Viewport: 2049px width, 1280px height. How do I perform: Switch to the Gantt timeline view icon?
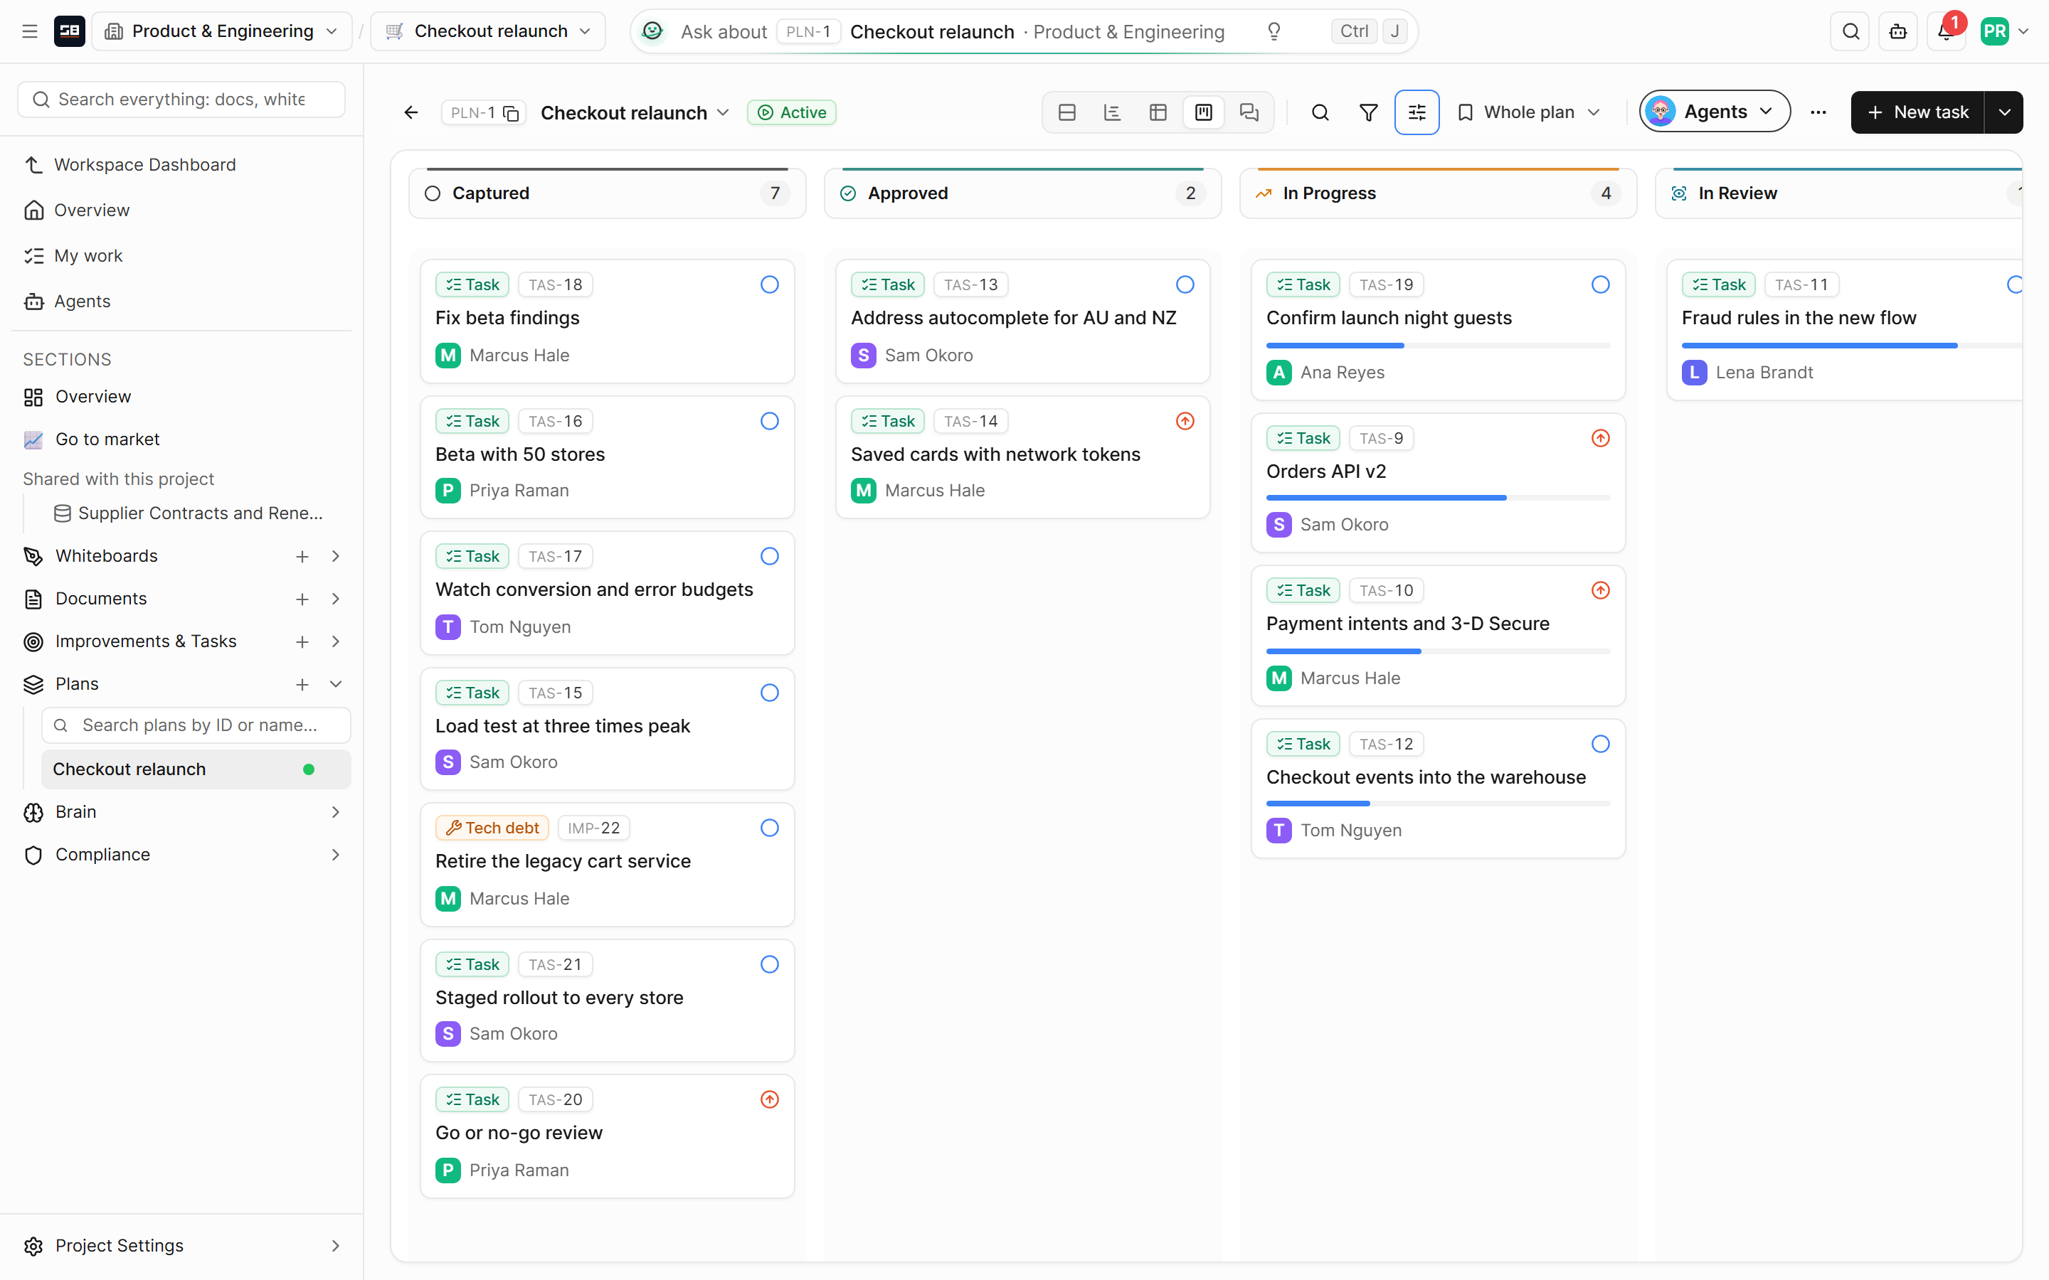click(1113, 112)
